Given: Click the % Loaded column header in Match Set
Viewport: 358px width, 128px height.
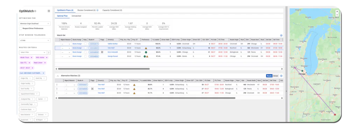Looking at the screenshot, I should [x=156, y=40].
